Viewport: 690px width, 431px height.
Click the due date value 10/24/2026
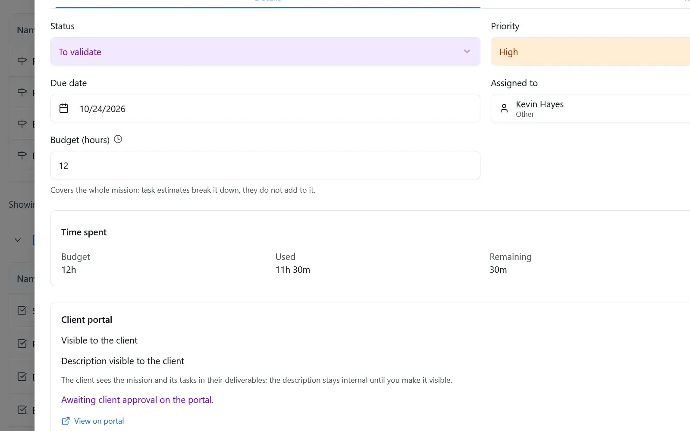(x=102, y=109)
